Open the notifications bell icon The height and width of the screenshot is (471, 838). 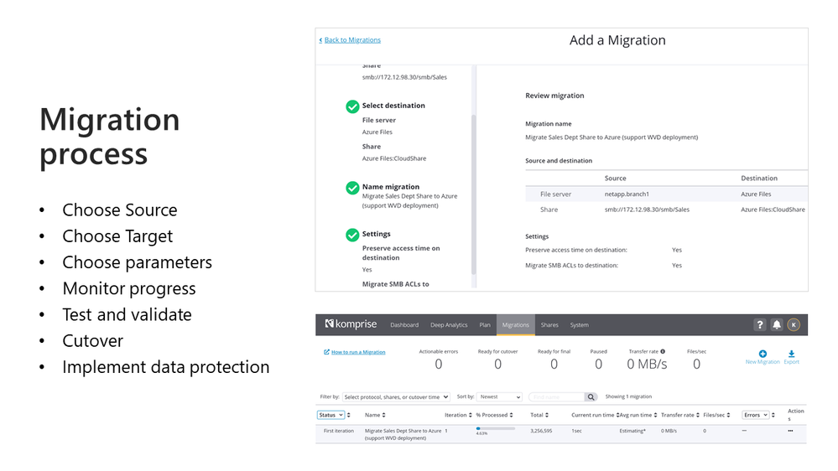point(777,324)
